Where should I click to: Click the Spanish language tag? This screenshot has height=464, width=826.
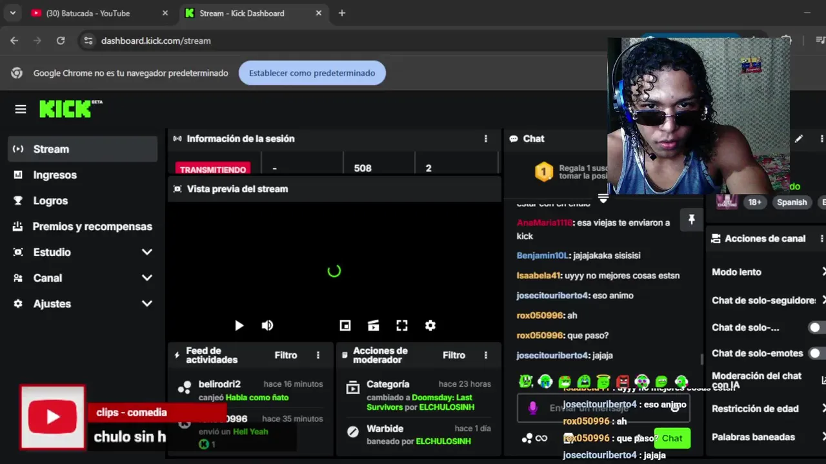point(792,202)
